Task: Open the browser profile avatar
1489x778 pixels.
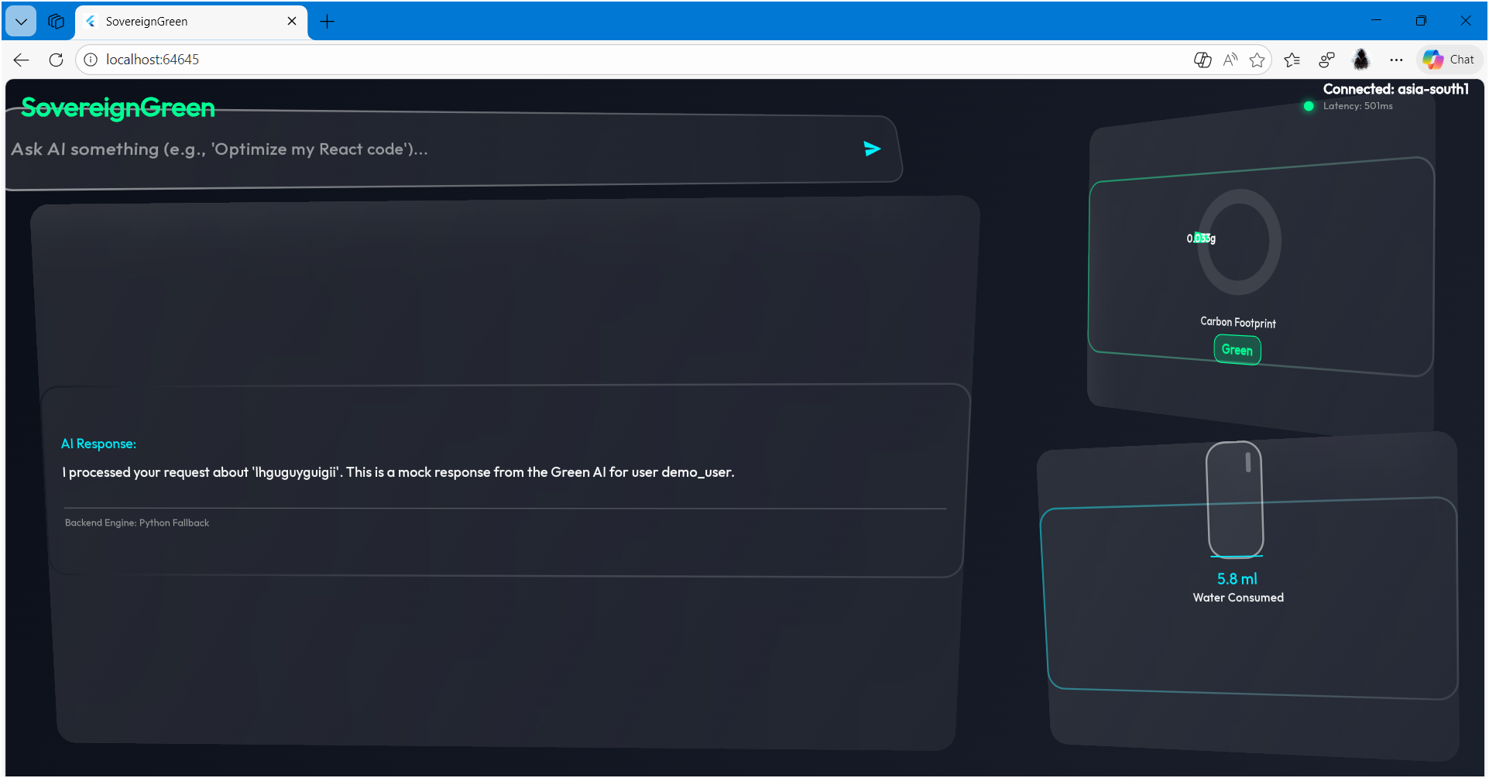Action: point(1361,60)
